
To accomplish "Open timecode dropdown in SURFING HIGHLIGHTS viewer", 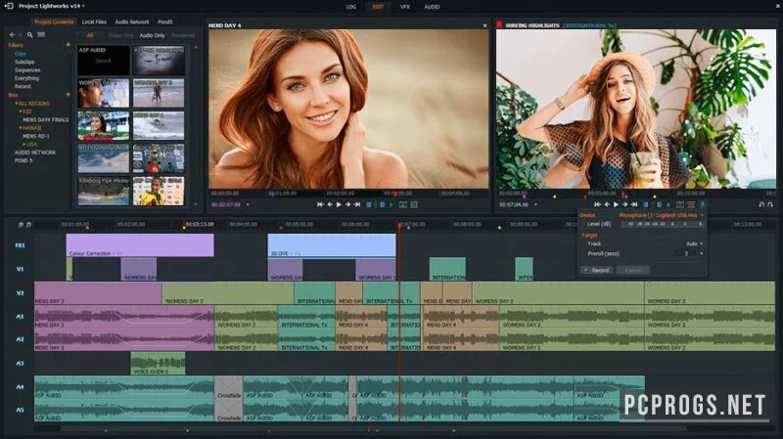I will [535, 204].
